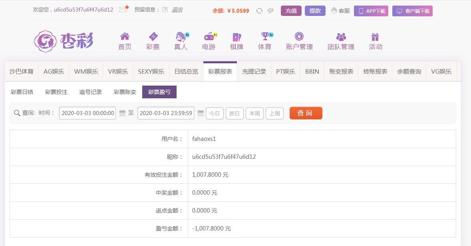
Task: Refresh the balance with circular arrows icon
Action: 259,11
